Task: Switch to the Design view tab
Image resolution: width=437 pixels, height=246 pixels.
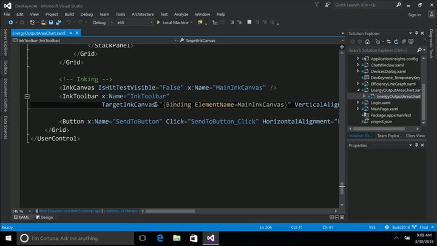Action: coord(44,217)
